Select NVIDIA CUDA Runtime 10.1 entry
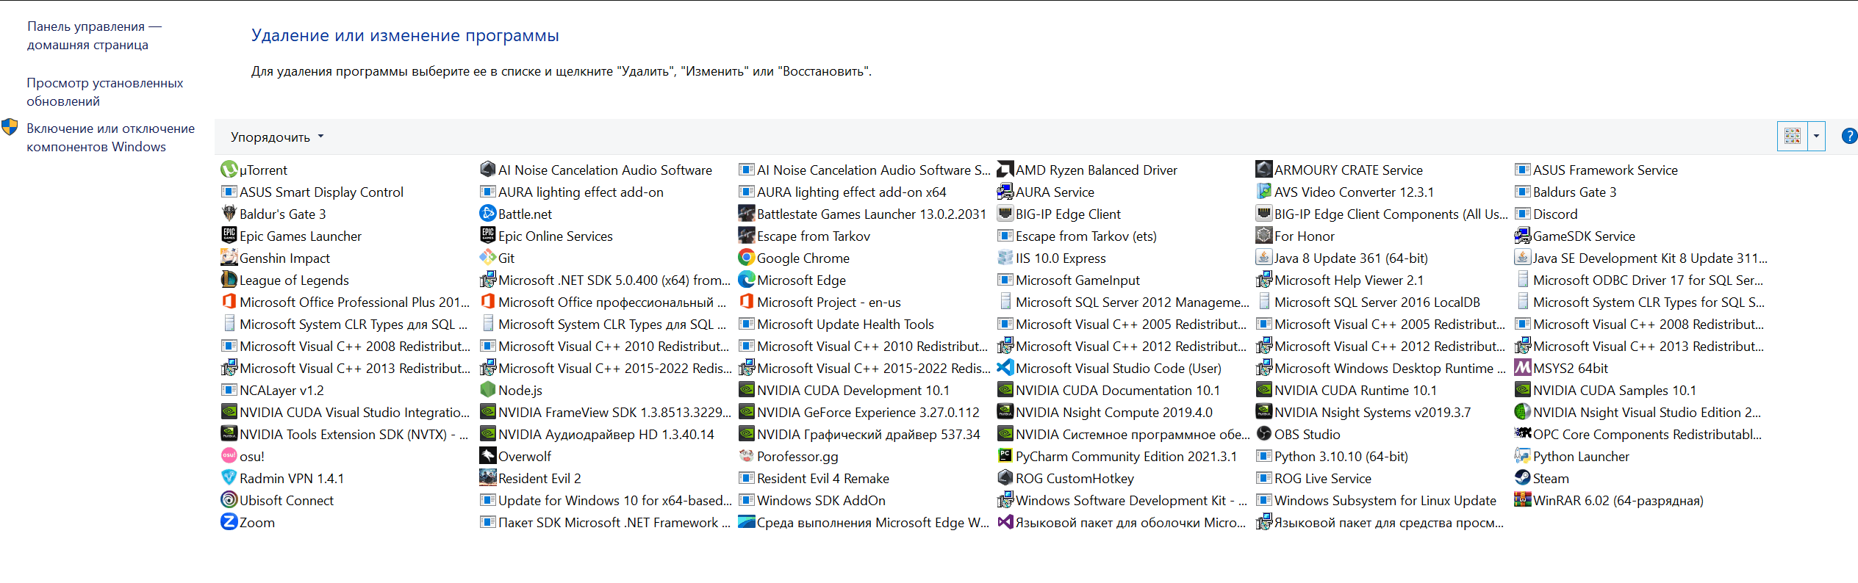This screenshot has width=1858, height=583. pyautogui.click(x=1346, y=390)
